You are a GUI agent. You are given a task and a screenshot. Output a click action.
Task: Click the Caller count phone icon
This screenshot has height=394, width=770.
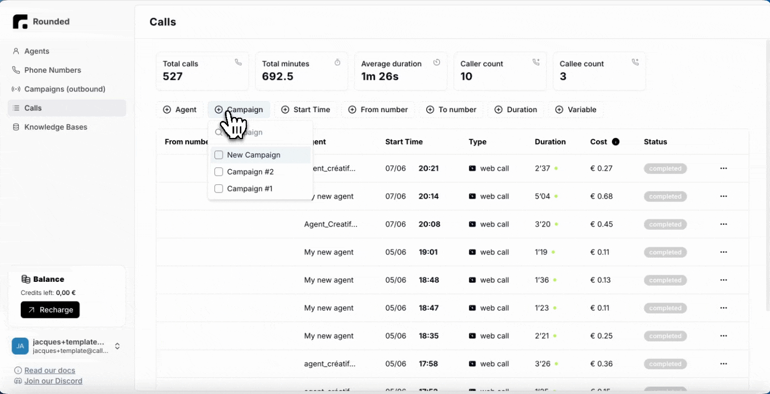click(536, 62)
